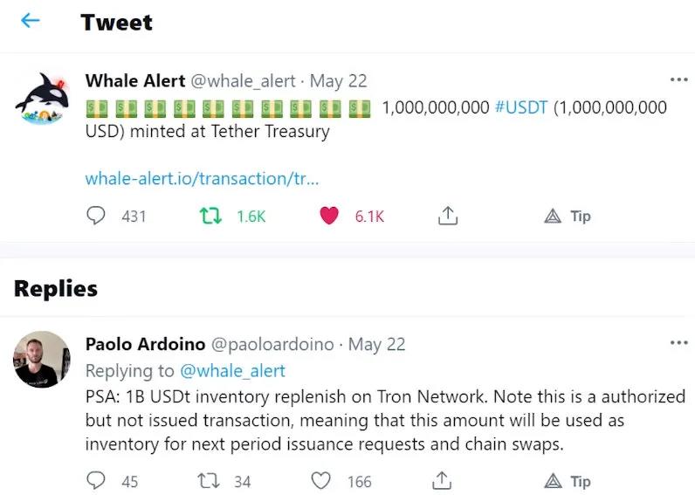
Task: Open @whale_alert mention in reply
Action: [x=232, y=370]
